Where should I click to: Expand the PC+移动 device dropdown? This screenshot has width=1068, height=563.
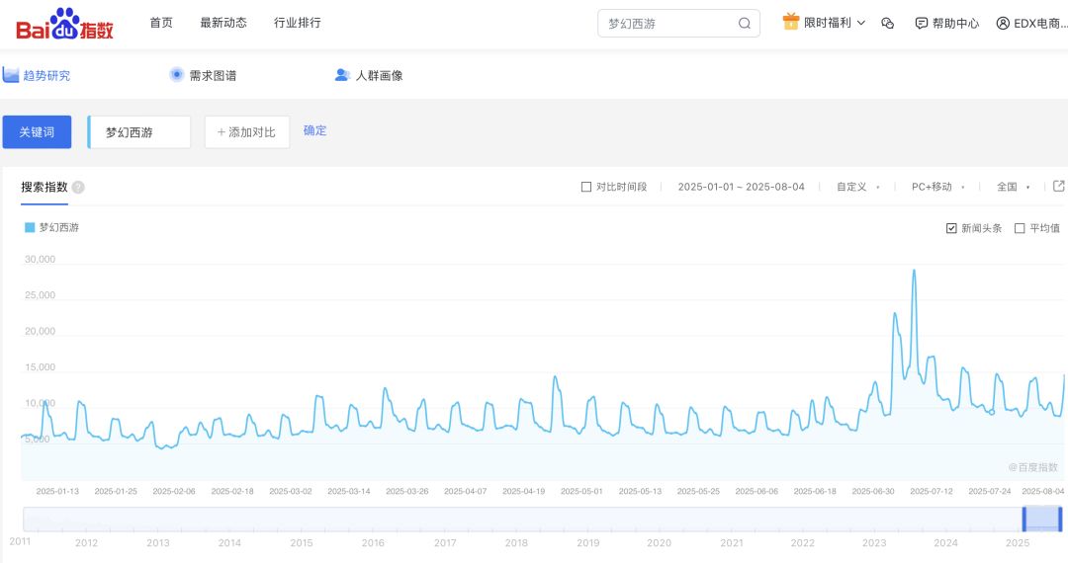pyautogui.click(x=937, y=187)
